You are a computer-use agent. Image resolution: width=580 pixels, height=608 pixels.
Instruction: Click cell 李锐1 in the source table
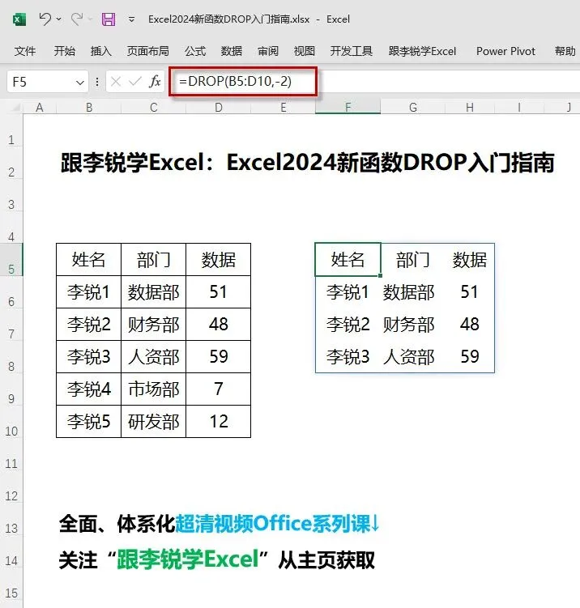pyautogui.click(x=89, y=292)
